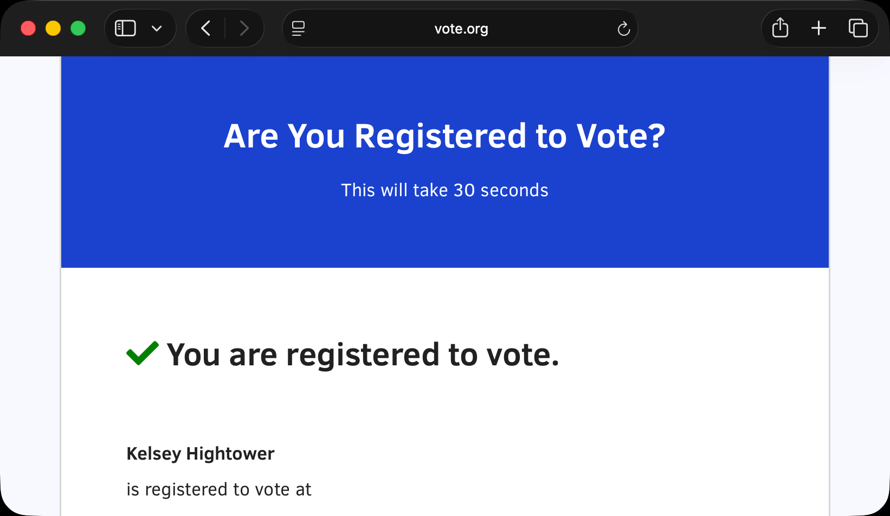Go forward to the next page
This screenshot has width=890, height=516.
(244, 28)
